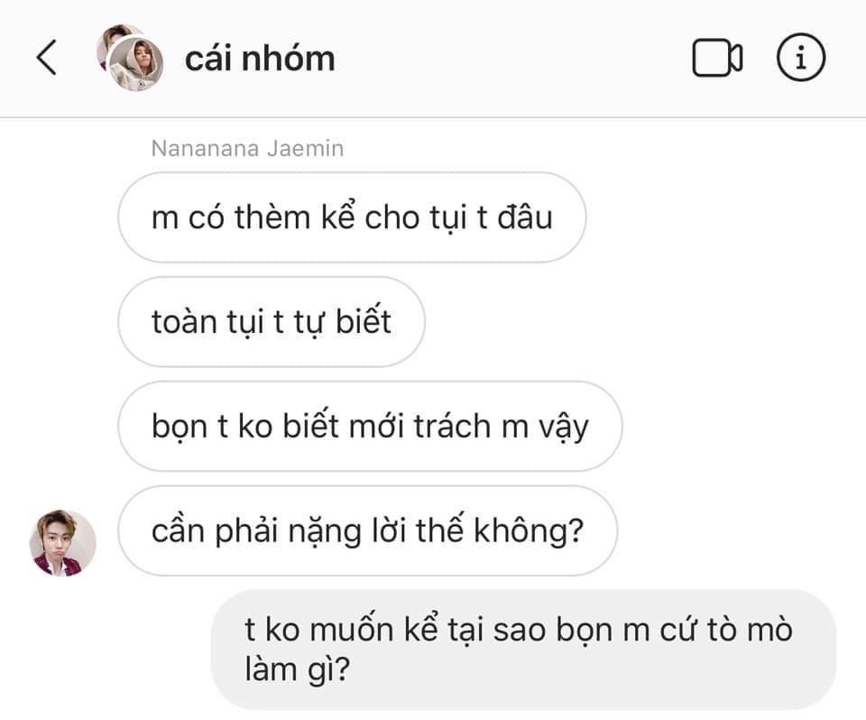Click empty header space before the video icon
Viewport: 866px width, 720px height.
(513, 58)
